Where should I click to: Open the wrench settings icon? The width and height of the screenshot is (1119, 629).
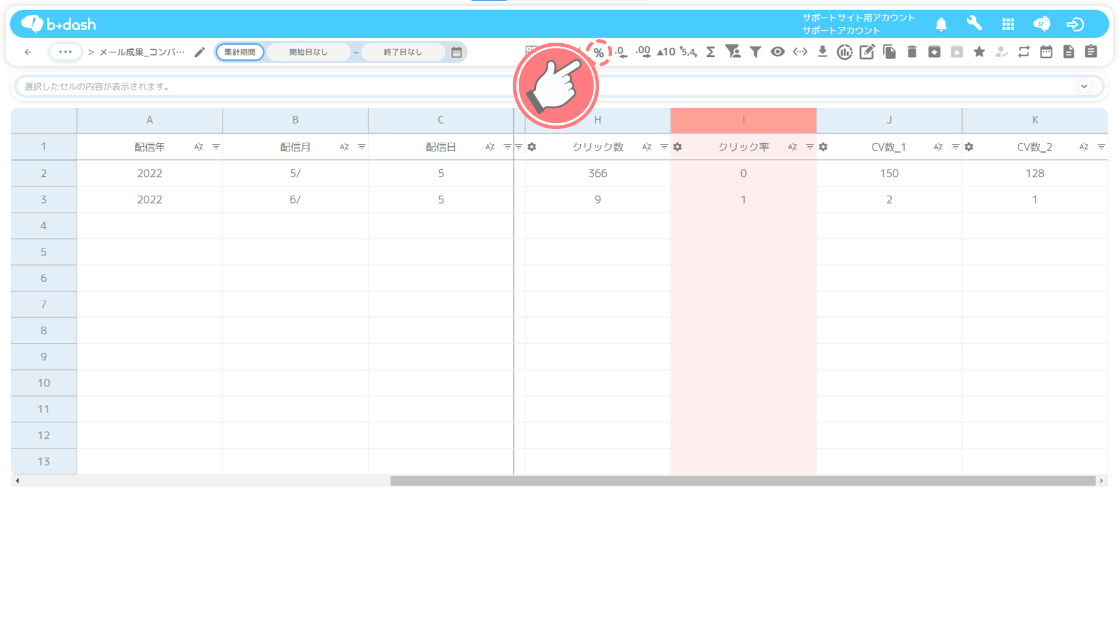[x=974, y=24]
